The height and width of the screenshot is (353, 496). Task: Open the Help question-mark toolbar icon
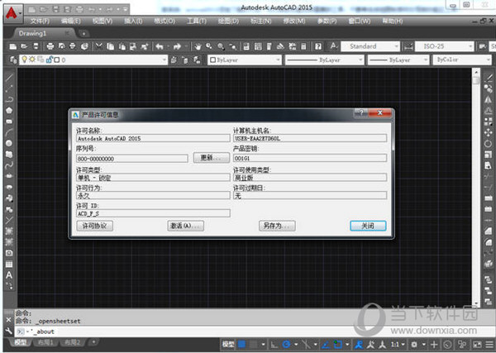coord(318,46)
